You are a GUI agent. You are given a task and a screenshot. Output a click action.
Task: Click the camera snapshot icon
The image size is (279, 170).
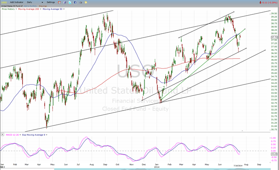pos(80,3)
